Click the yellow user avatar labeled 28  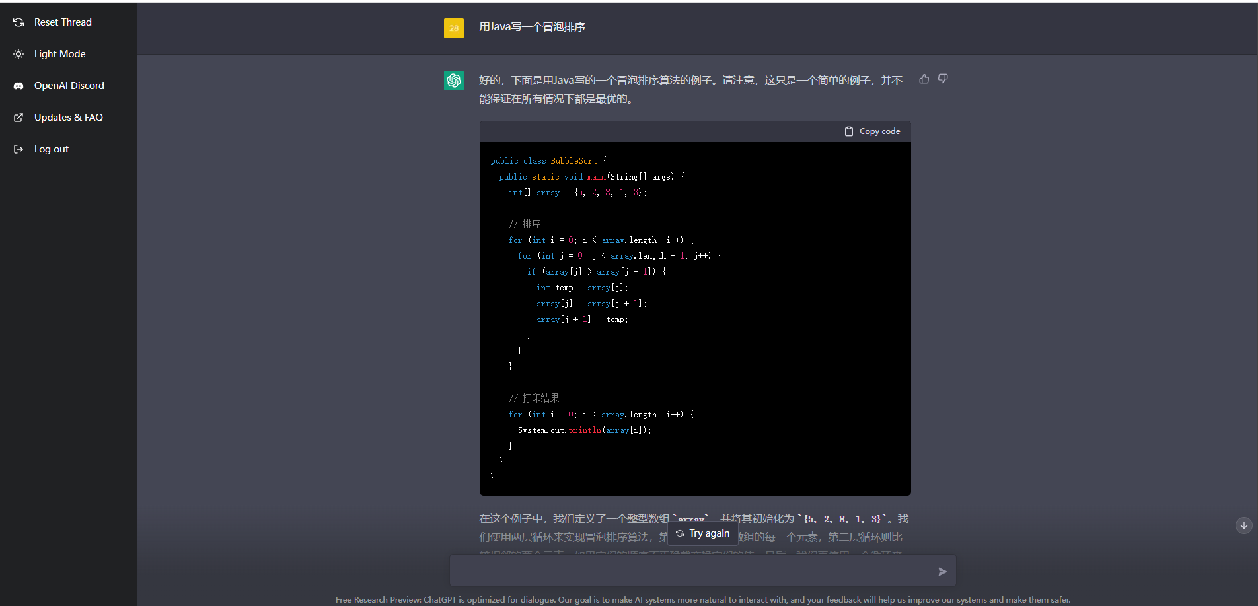454,28
